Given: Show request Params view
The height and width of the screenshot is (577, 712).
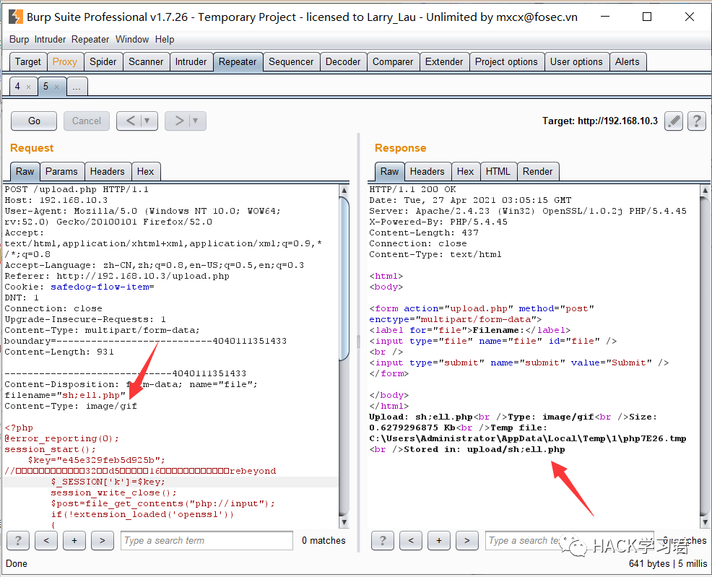Looking at the screenshot, I should point(62,172).
